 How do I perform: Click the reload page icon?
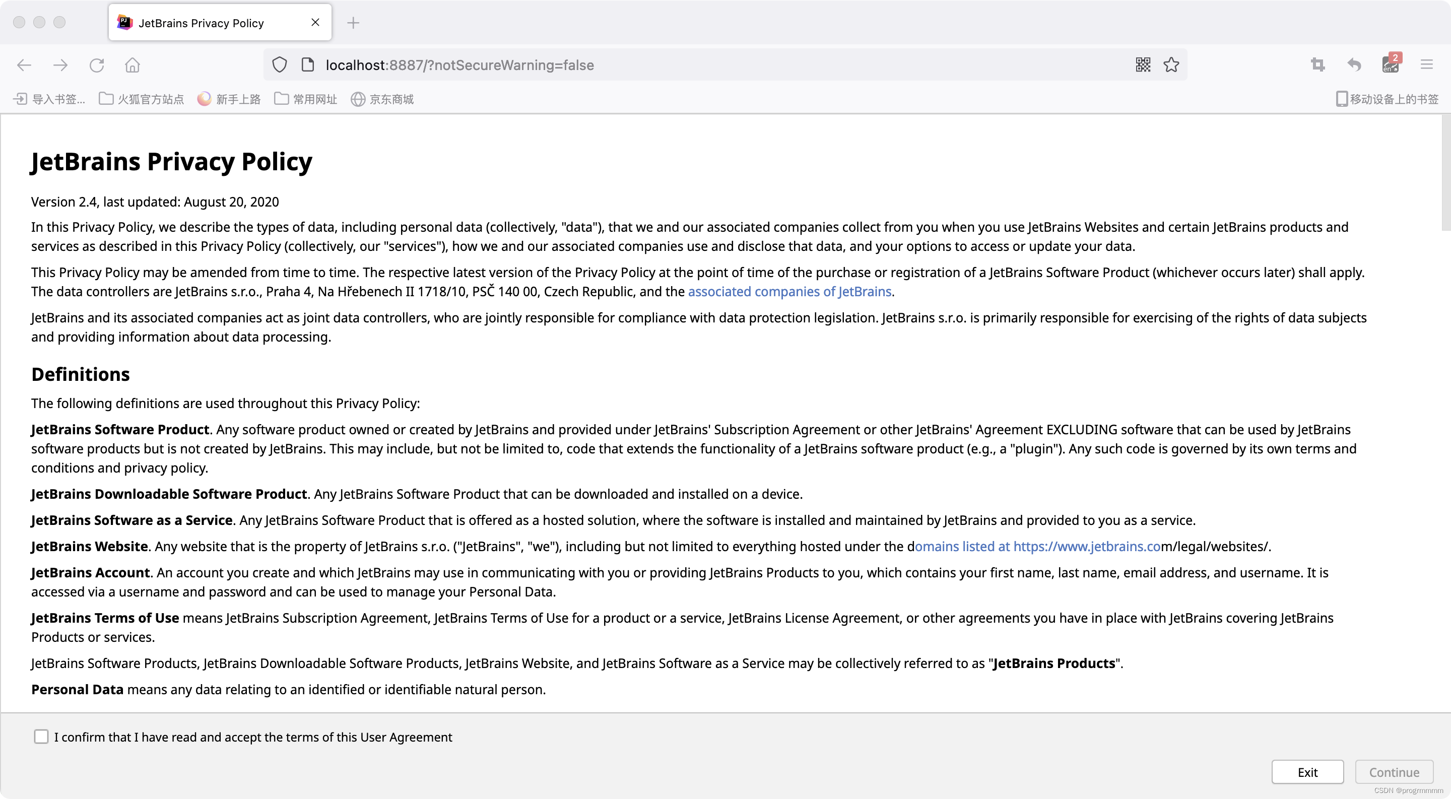point(97,65)
